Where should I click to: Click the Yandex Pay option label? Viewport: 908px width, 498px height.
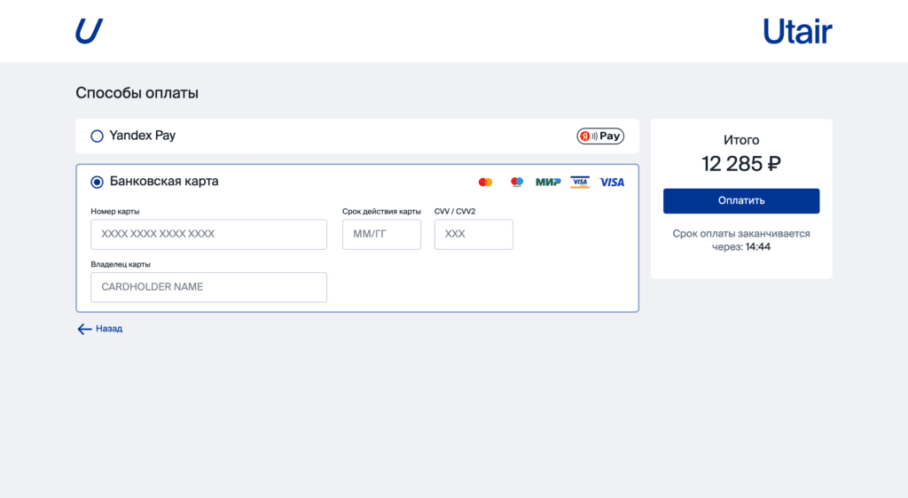coord(143,136)
